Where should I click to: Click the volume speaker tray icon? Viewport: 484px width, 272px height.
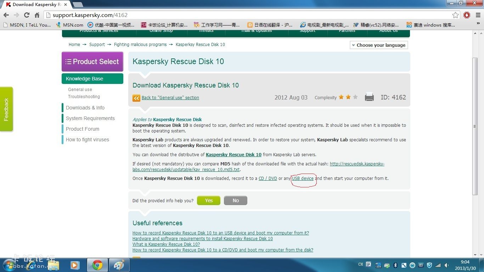tap(447, 265)
